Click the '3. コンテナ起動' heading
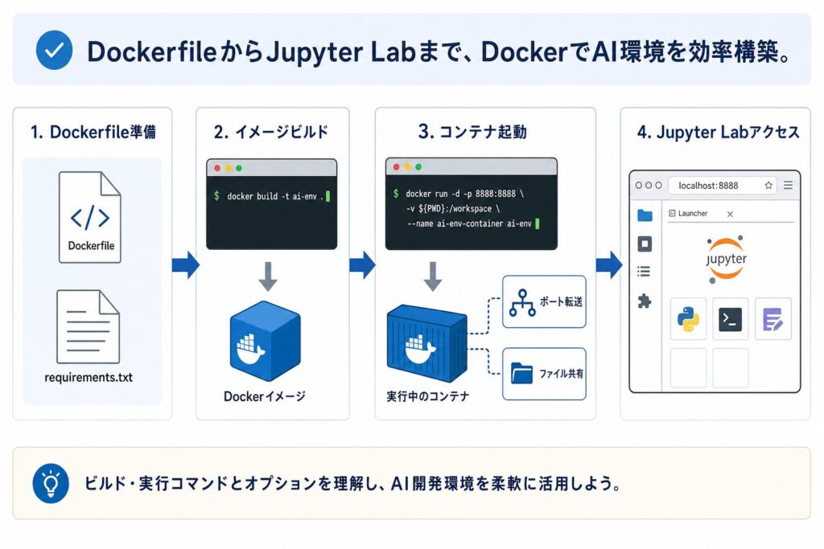 coord(472,132)
